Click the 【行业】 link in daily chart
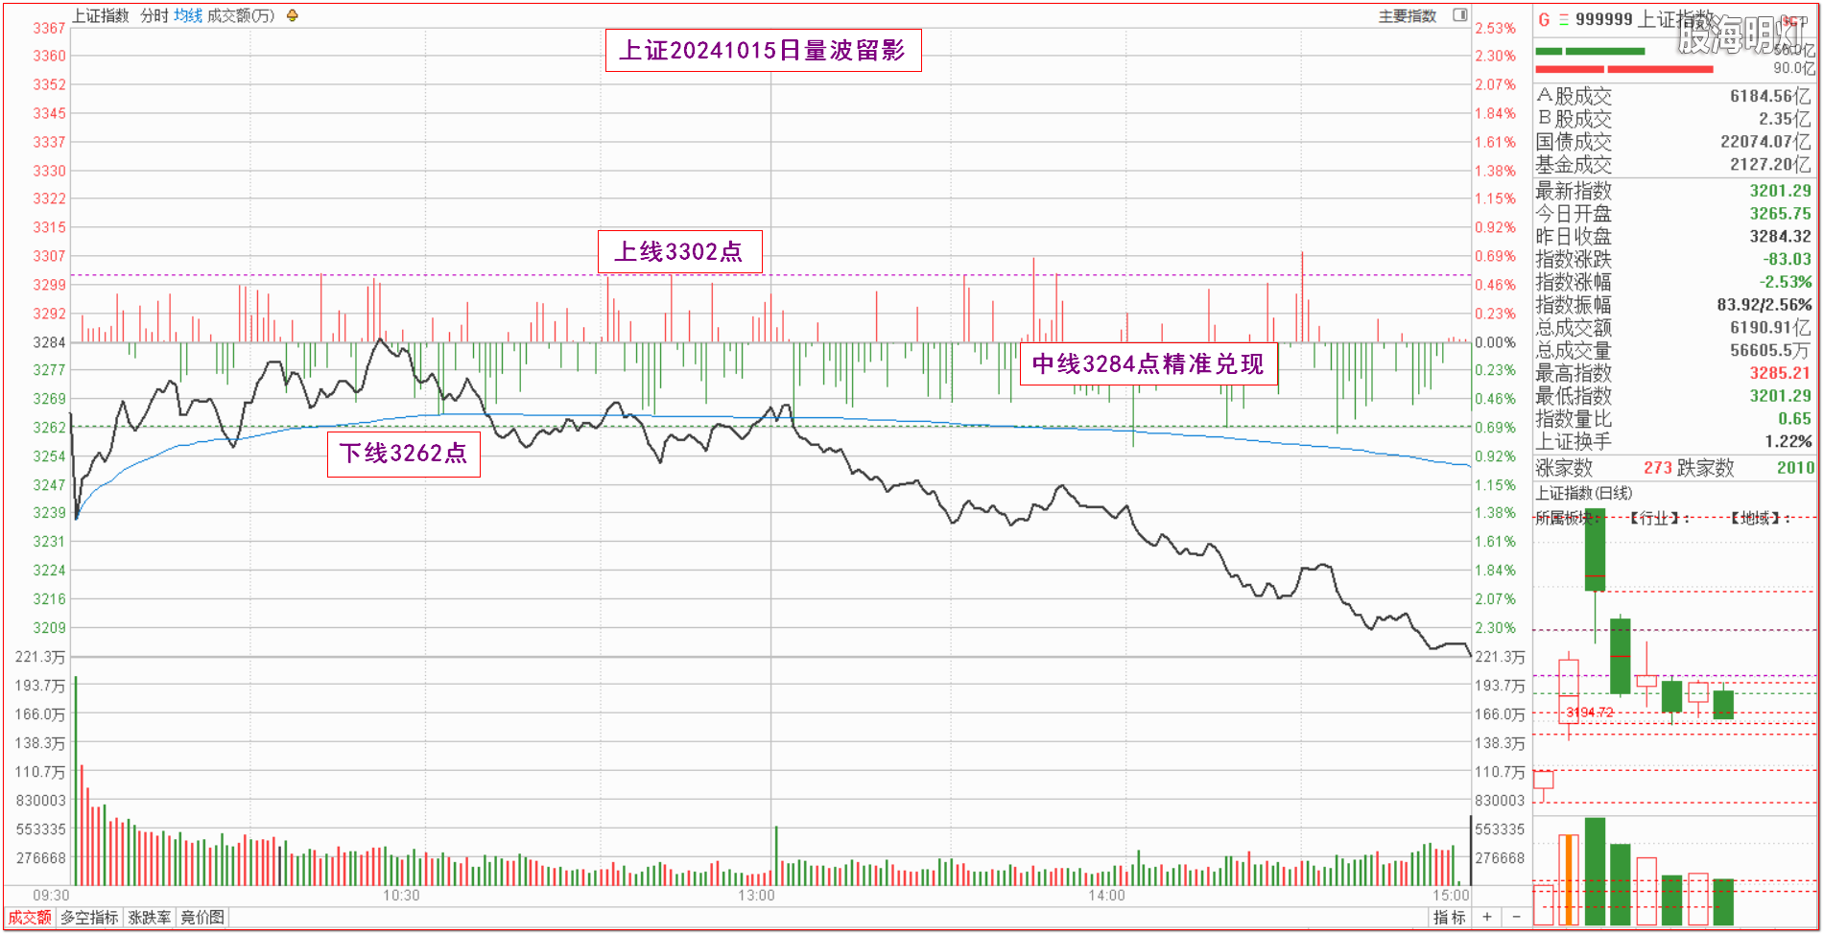1823x934 pixels. (x=1654, y=518)
